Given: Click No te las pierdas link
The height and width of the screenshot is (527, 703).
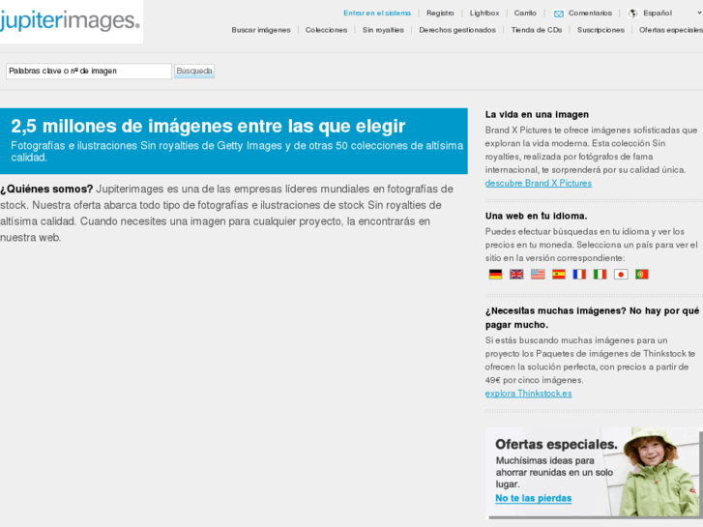Looking at the screenshot, I should 533,498.
